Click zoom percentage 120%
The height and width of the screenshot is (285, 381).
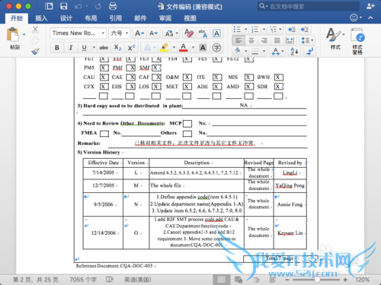(362, 280)
